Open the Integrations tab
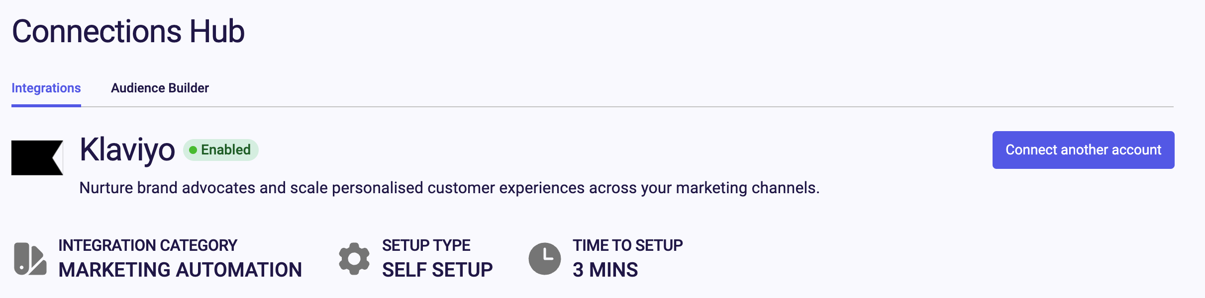 coord(46,88)
